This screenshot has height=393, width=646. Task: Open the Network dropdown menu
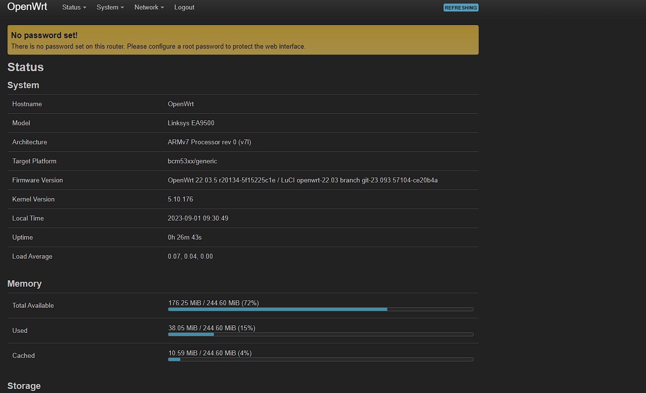coord(149,8)
